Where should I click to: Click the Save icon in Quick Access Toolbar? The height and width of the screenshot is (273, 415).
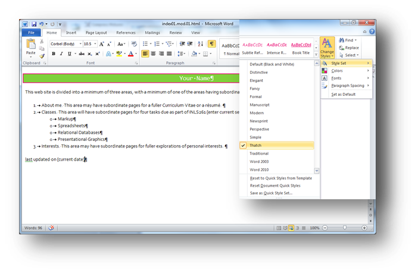(35, 24)
